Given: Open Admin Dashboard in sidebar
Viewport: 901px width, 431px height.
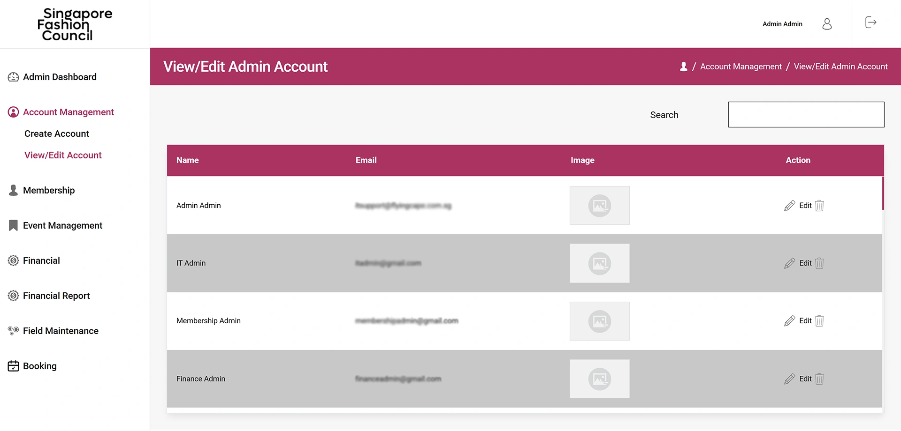Looking at the screenshot, I should [60, 77].
